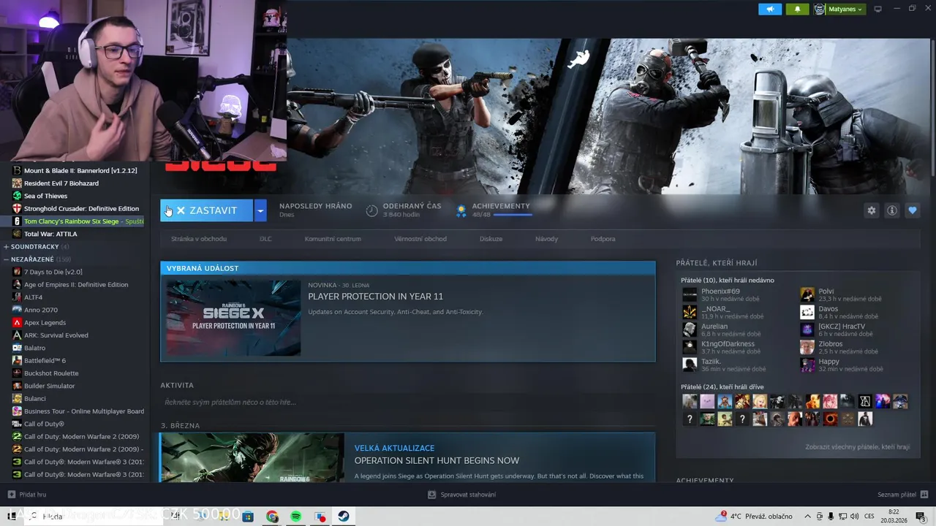
Task: Open the DLC tab
Action: tap(265, 239)
